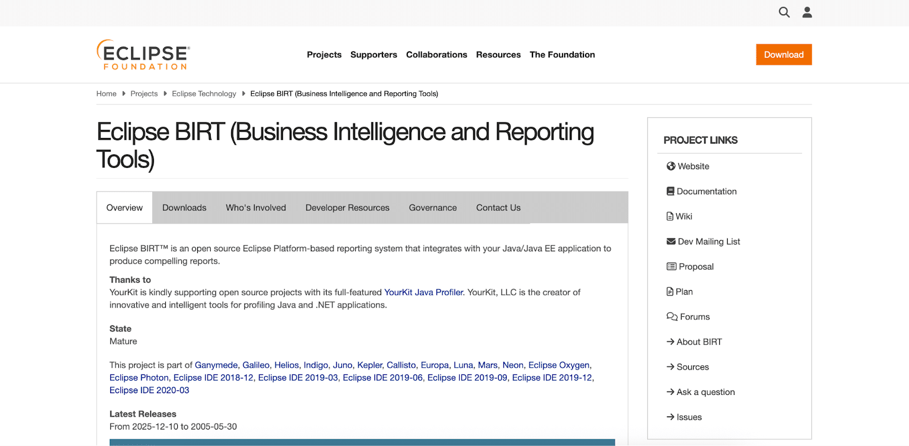
Task: Click the document icon beside Plan
Action: coord(670,292)
